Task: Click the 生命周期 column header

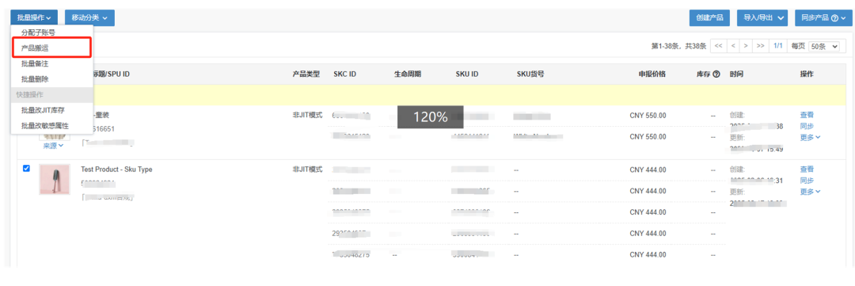Action: [x=408, y=74]
